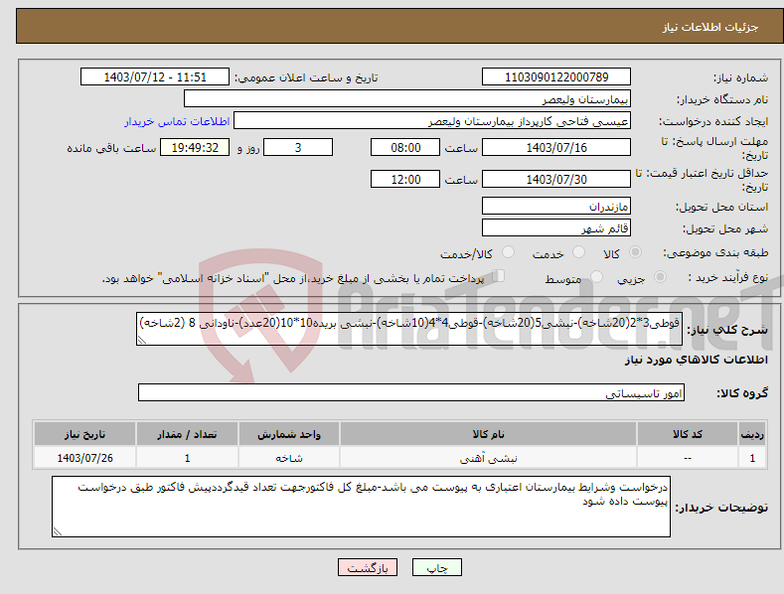Click the remaining days field 3
Screen dimensions: 784x594
coord(298,147)
